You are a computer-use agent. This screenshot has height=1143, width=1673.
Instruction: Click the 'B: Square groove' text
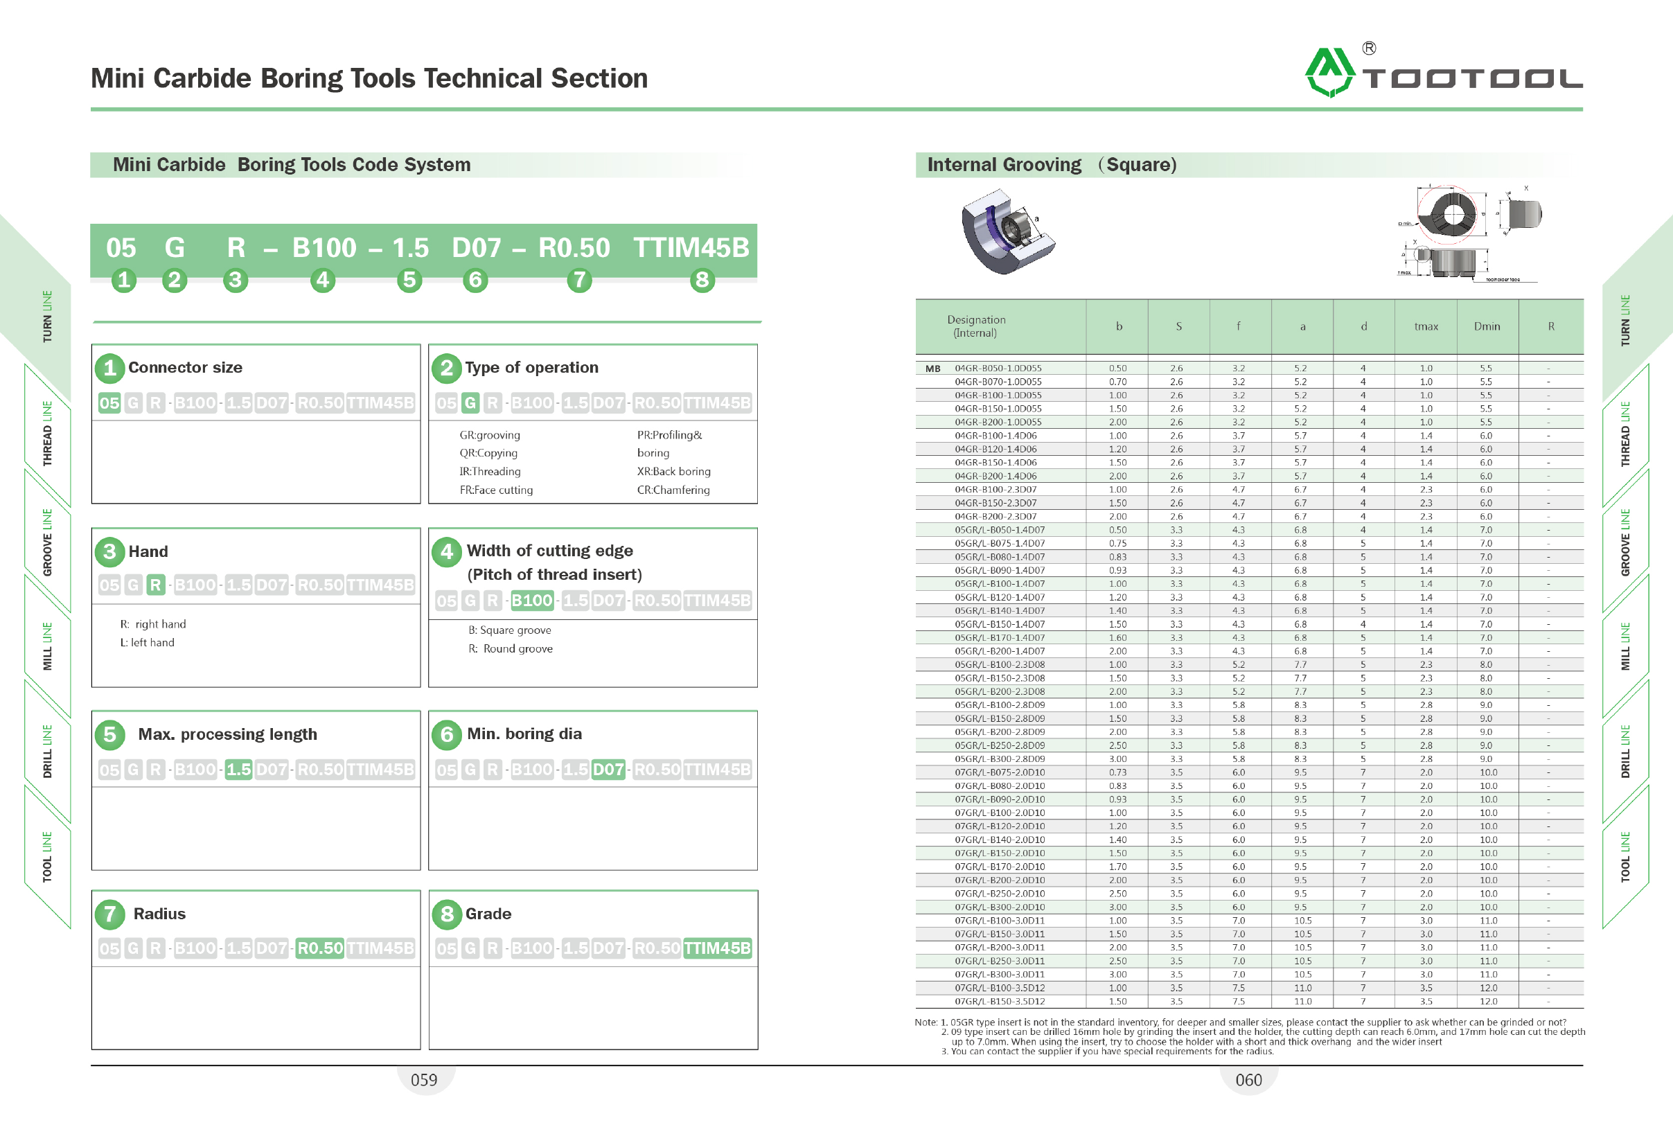510,630
